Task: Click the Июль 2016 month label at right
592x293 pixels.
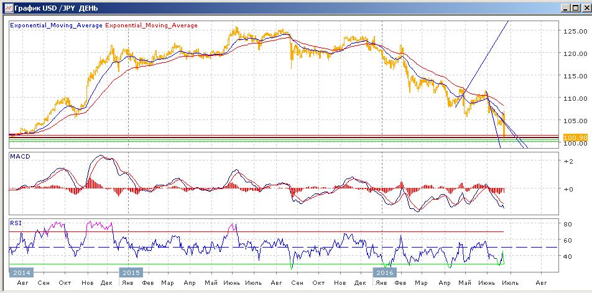Action: [x=512, y=282]
